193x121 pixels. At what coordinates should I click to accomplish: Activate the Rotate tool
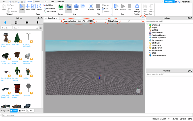39,7
